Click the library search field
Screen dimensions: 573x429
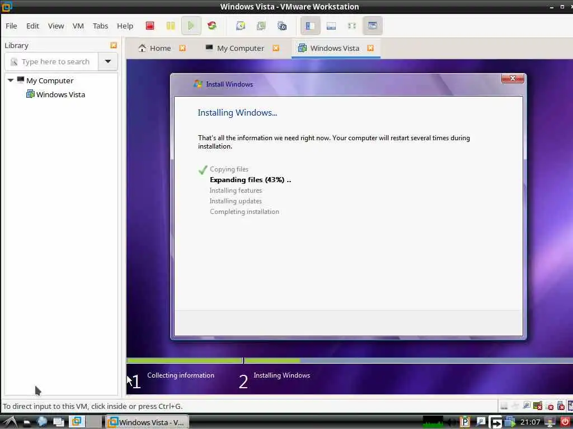[51, 61]
